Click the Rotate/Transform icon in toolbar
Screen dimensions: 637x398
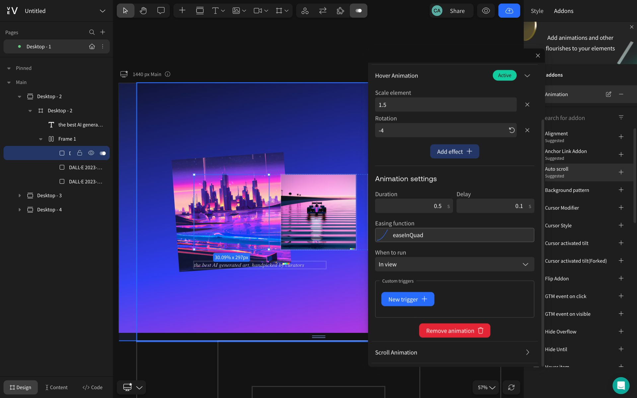pos(322,11)
